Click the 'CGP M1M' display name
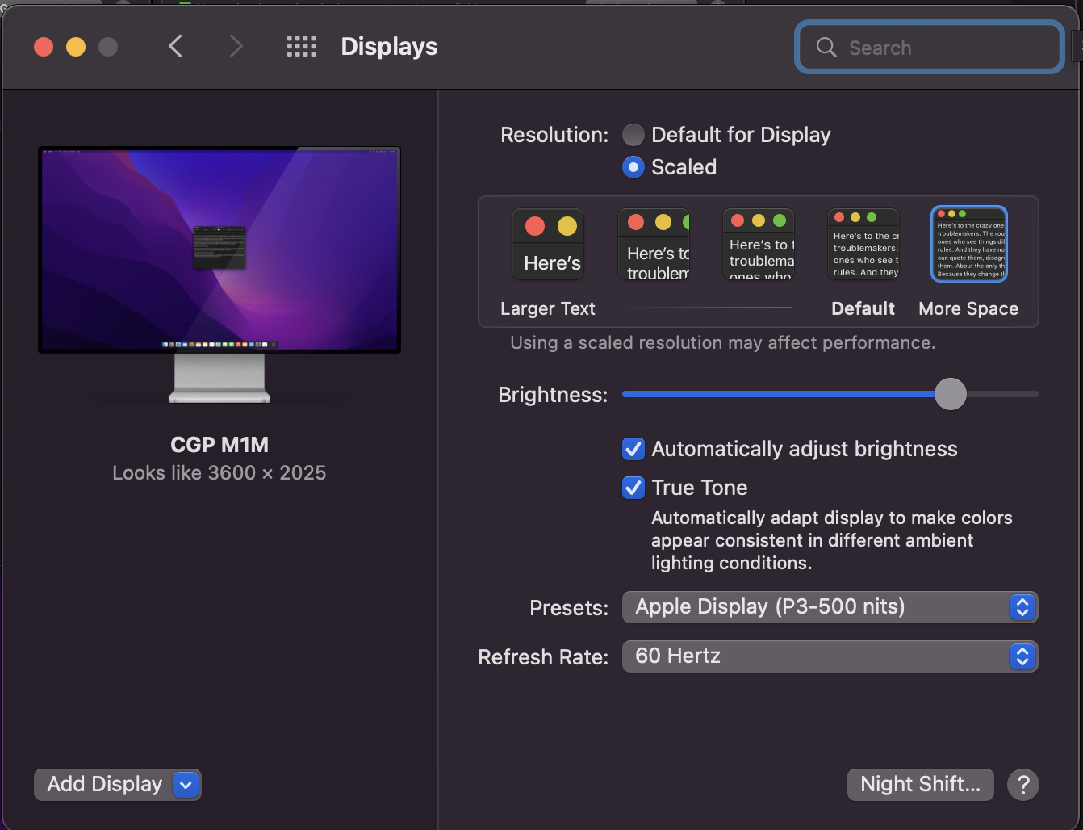This screenshot has width=1083, height=830. 220,445
